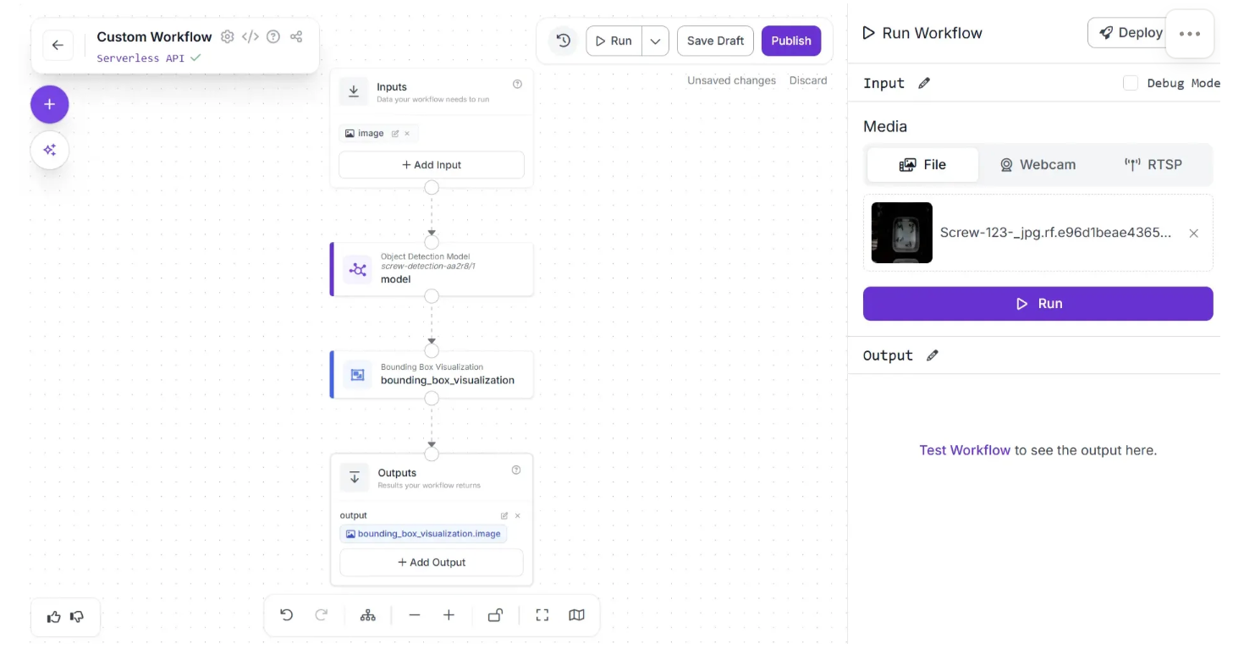Select the Object Detection Model node
This screenshot has width=1244, height=660.
pyautogui.click(x=432, y=270)
